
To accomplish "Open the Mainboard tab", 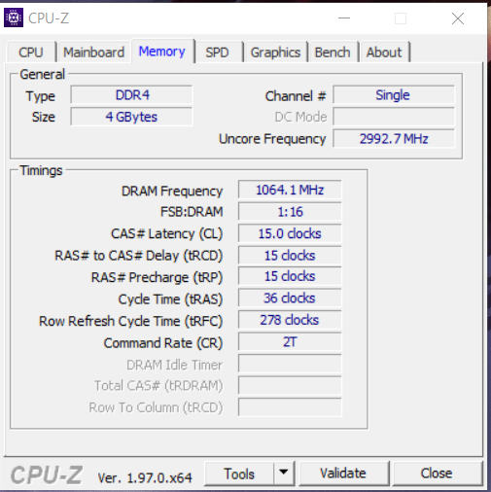I will [x=93, y=53].
